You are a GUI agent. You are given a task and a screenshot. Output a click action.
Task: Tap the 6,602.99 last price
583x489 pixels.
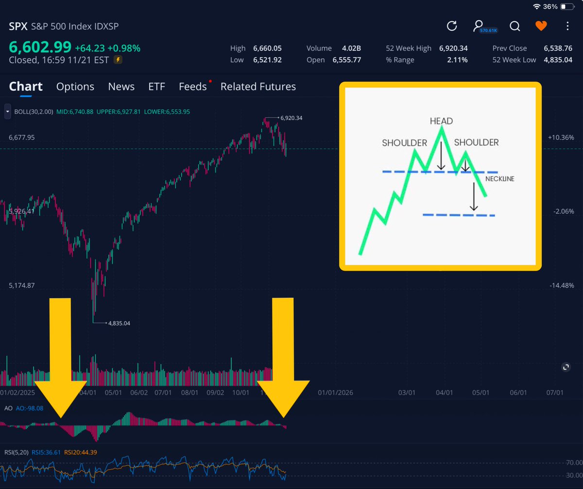tap(40, 48)
